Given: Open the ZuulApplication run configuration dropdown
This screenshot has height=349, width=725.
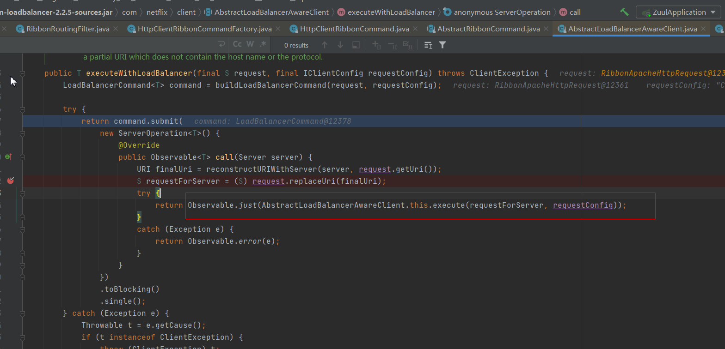Looking at the screenshot, I should tap(678, 12).
